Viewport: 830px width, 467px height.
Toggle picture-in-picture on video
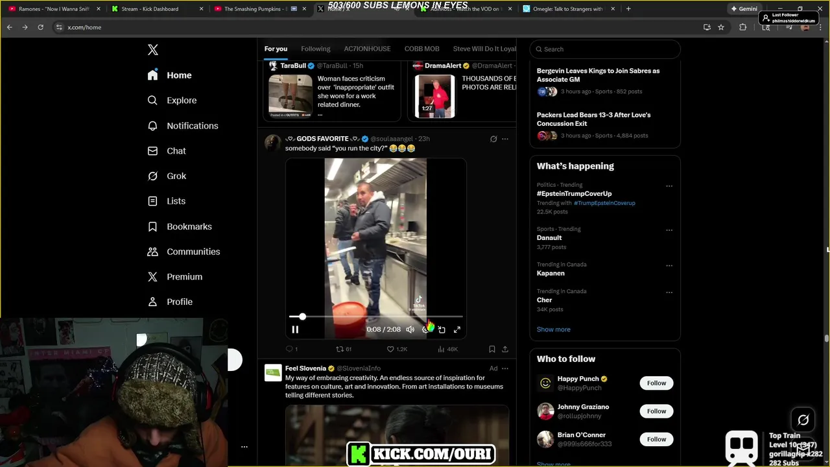pyautogui.click(x=442, y=329)
